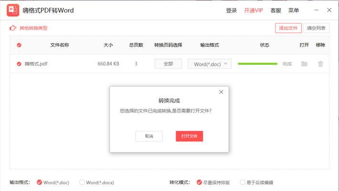Close the 转换完成 dialog with X
Image resolution: width=339 pixels, height=191 pixels.
click(221, 92)
